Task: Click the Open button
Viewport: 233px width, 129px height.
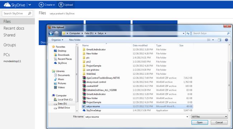Action: (x=200, y=123)
